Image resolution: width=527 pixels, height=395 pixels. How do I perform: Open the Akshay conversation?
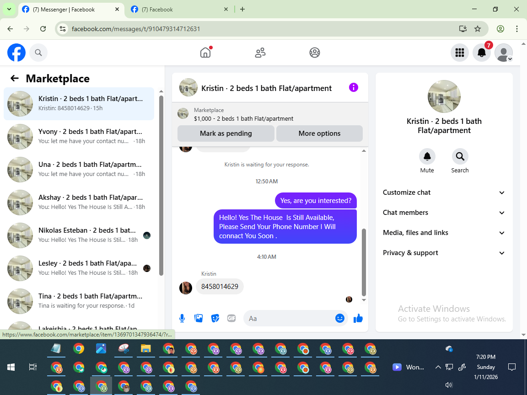[79, 203]
